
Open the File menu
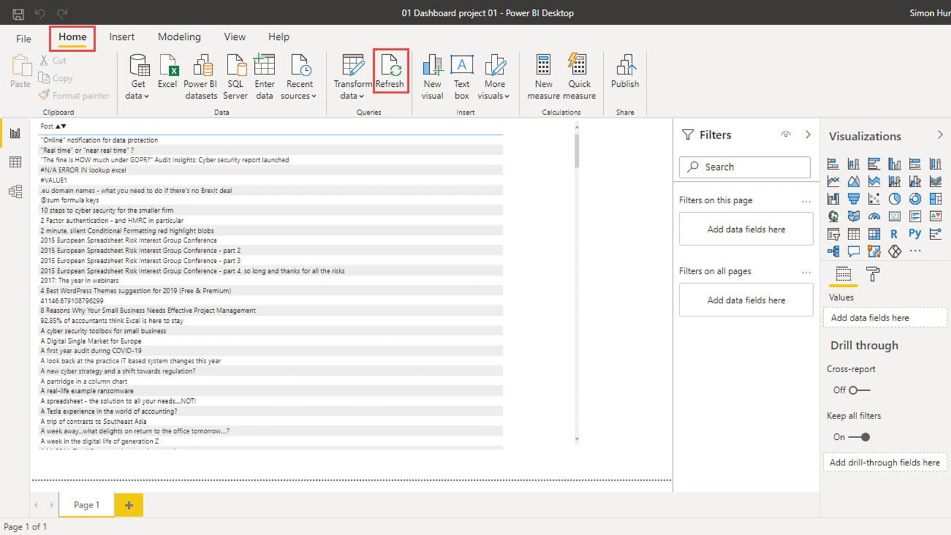click(x=24, y=39)
